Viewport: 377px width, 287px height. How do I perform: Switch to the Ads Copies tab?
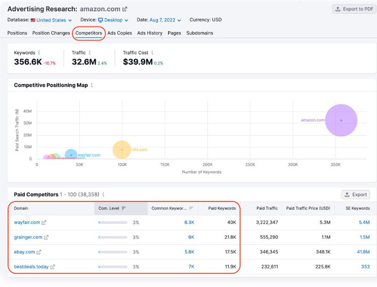point(119,33)
